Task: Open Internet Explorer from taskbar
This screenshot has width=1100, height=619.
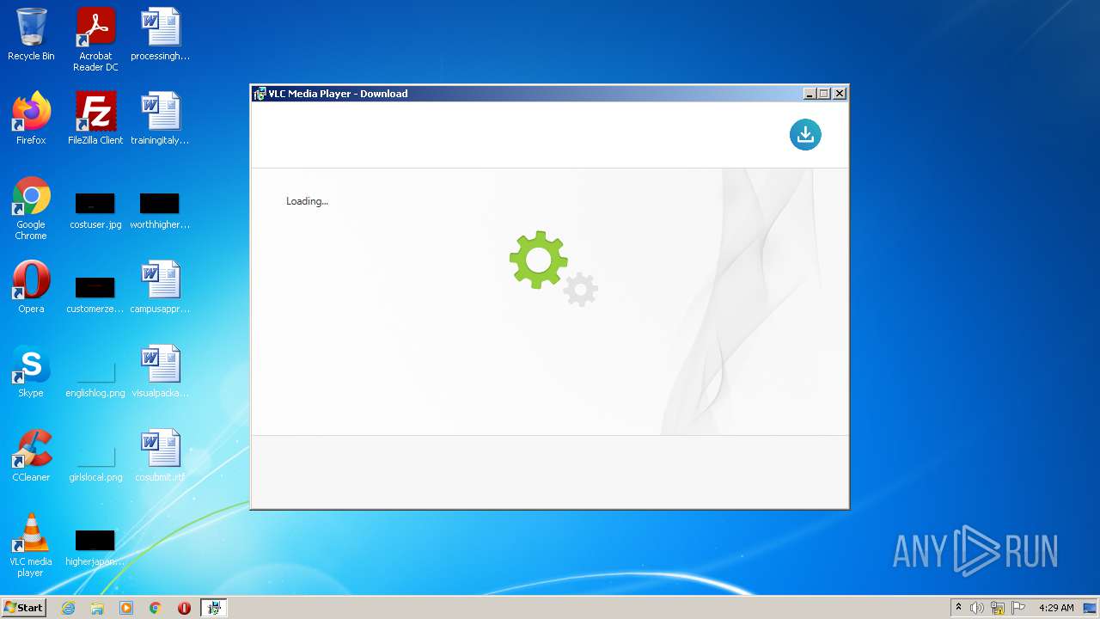Action: pyautogui.click(x=69, y=608)
